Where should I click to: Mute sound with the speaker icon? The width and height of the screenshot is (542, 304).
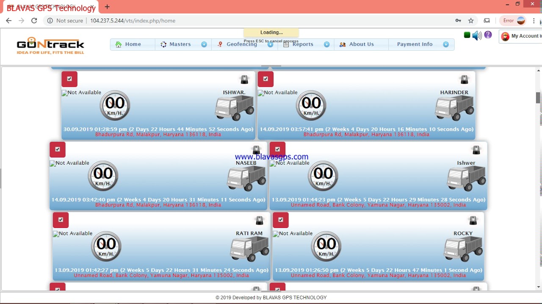tap(477, 36)
